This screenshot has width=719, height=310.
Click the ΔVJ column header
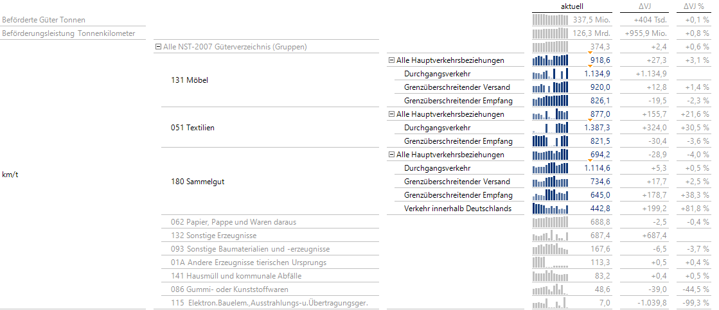tap(645, 6)
